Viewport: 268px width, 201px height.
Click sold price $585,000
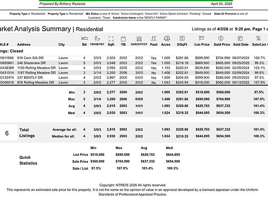click(x=223, y=78)
